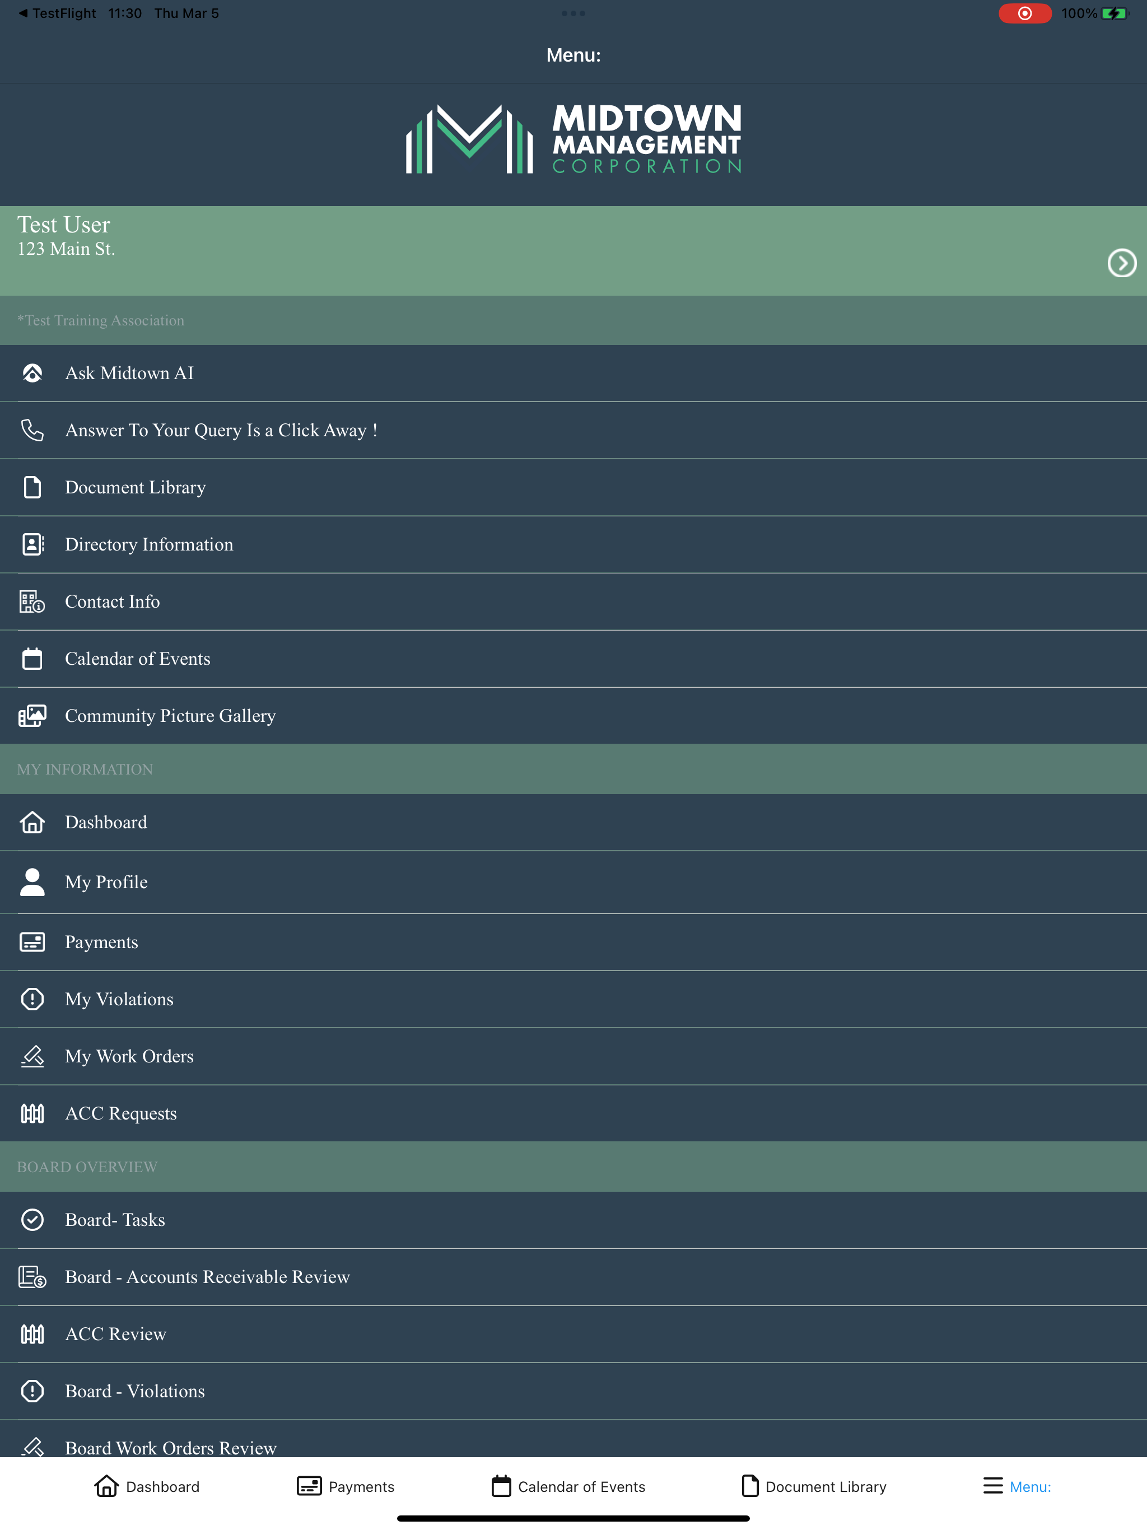Tap the checkmark circle icon for Board- Tasks

tap(32, 1219)
